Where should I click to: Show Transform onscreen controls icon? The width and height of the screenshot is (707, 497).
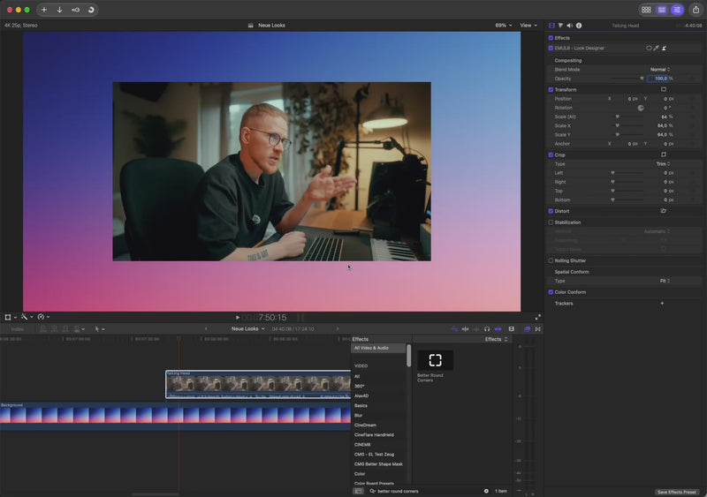664,89
